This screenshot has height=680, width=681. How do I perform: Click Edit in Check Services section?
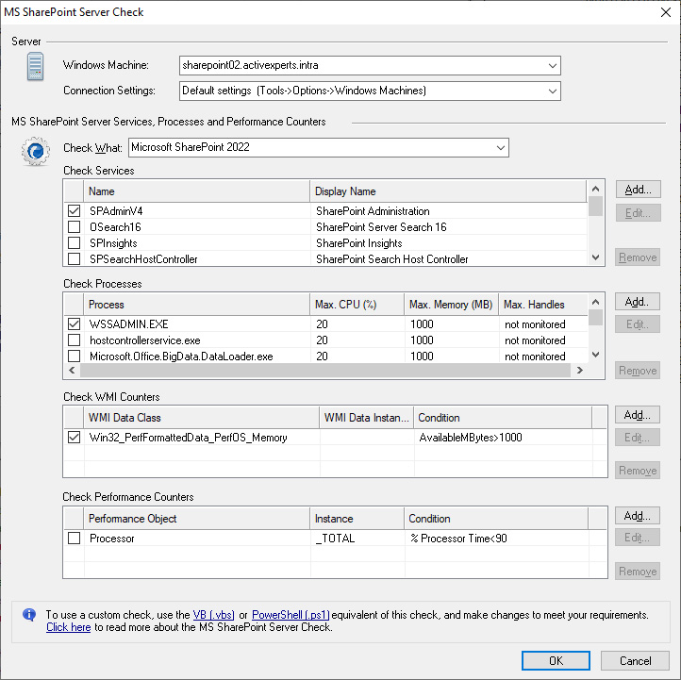[638, 213]
